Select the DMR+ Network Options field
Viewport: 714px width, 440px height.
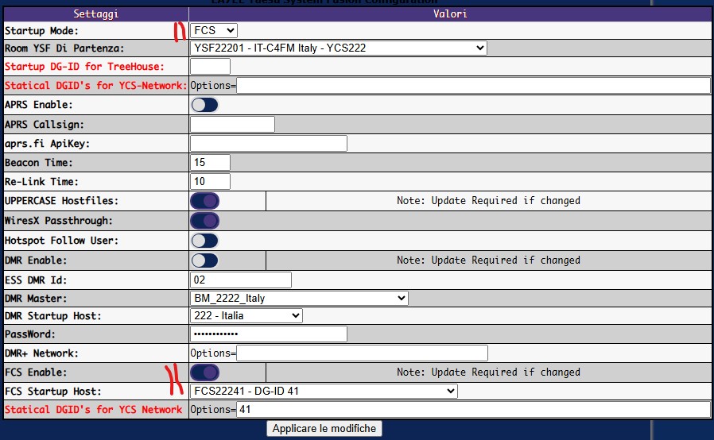coord(362,353)
